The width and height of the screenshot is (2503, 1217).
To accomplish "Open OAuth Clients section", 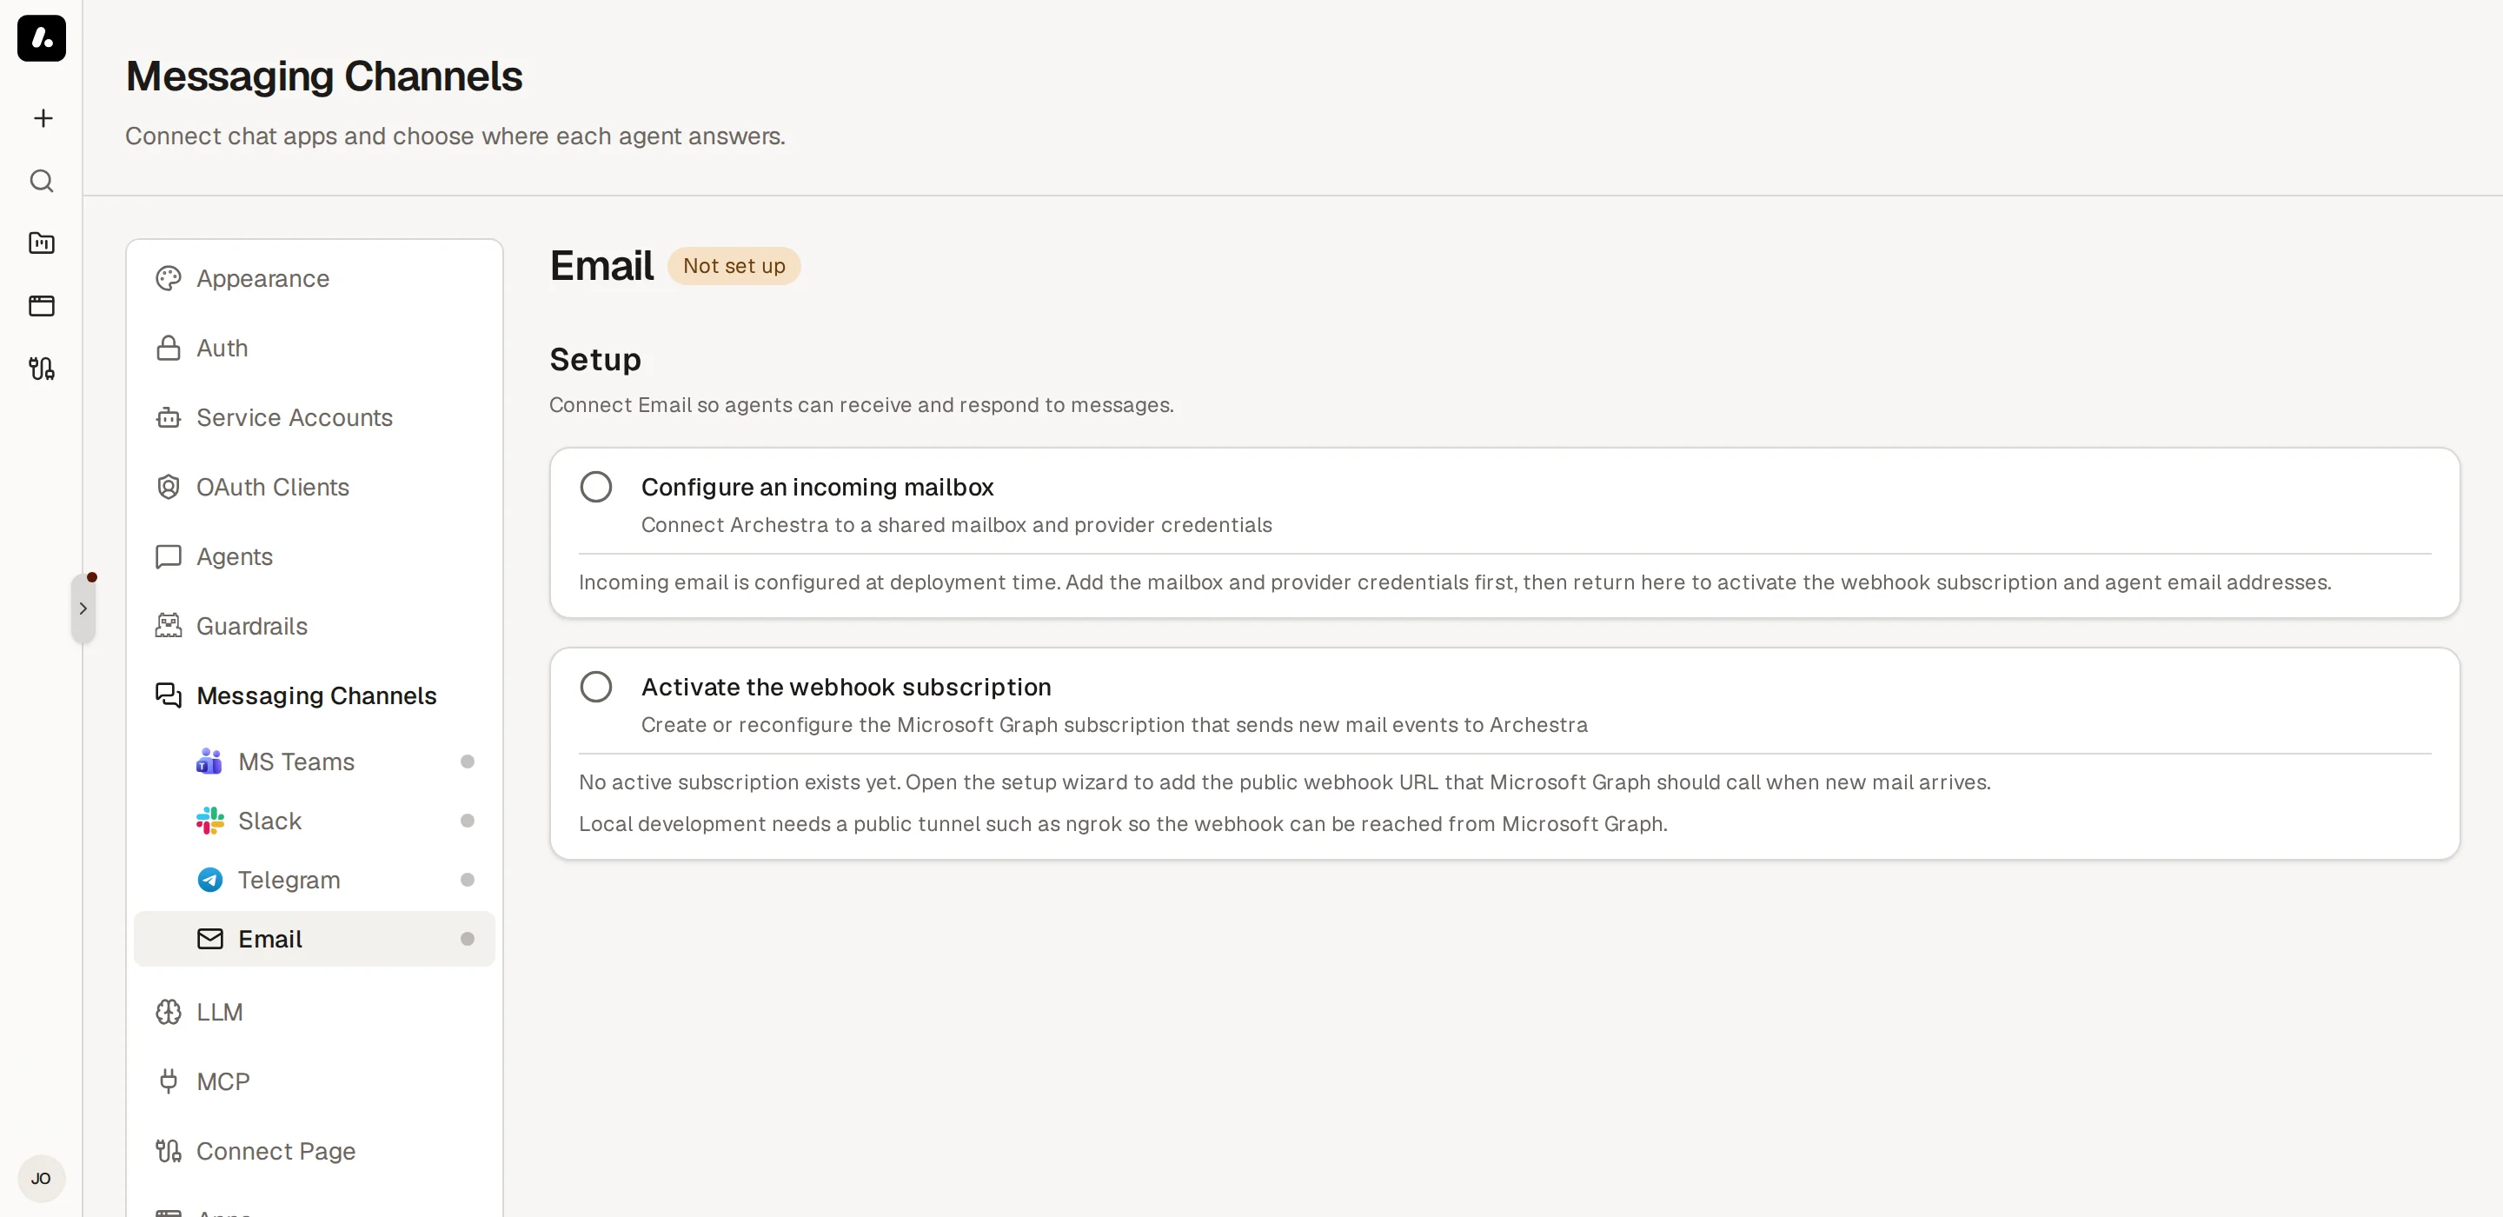I will point(315,487).
